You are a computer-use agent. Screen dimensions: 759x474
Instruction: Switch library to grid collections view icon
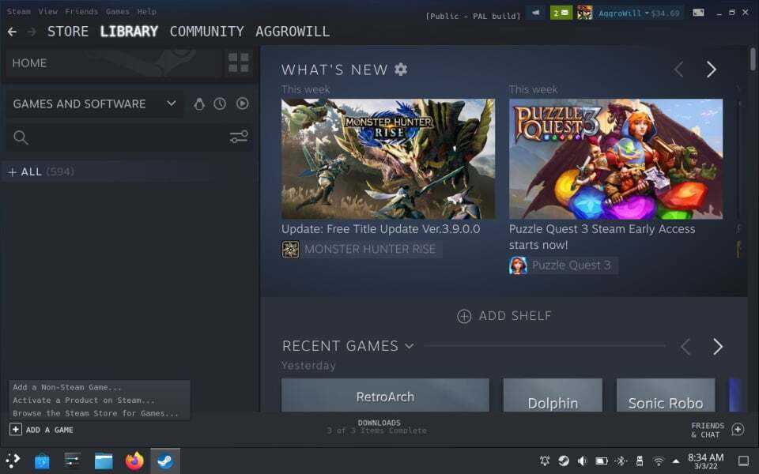point(239,63)
